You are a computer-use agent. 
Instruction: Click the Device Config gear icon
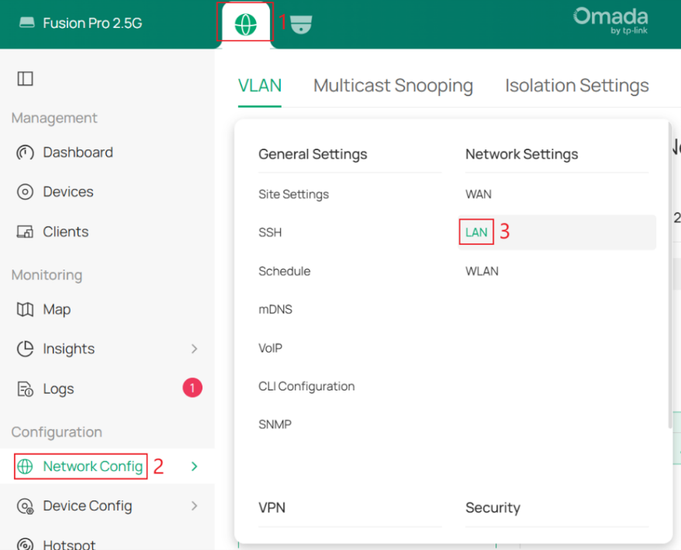click(x=25, y=506)
